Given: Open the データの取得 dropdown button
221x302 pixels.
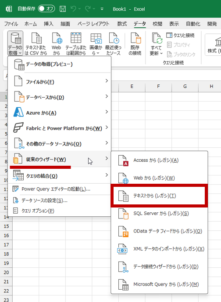Looking at the screenshot, I should tap(15, 44).
